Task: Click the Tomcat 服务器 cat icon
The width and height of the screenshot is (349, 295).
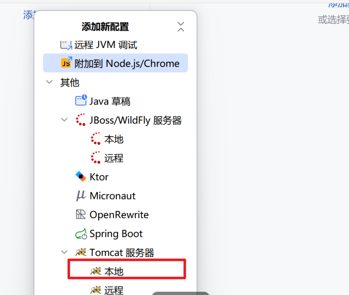Action: coord(81,252)
